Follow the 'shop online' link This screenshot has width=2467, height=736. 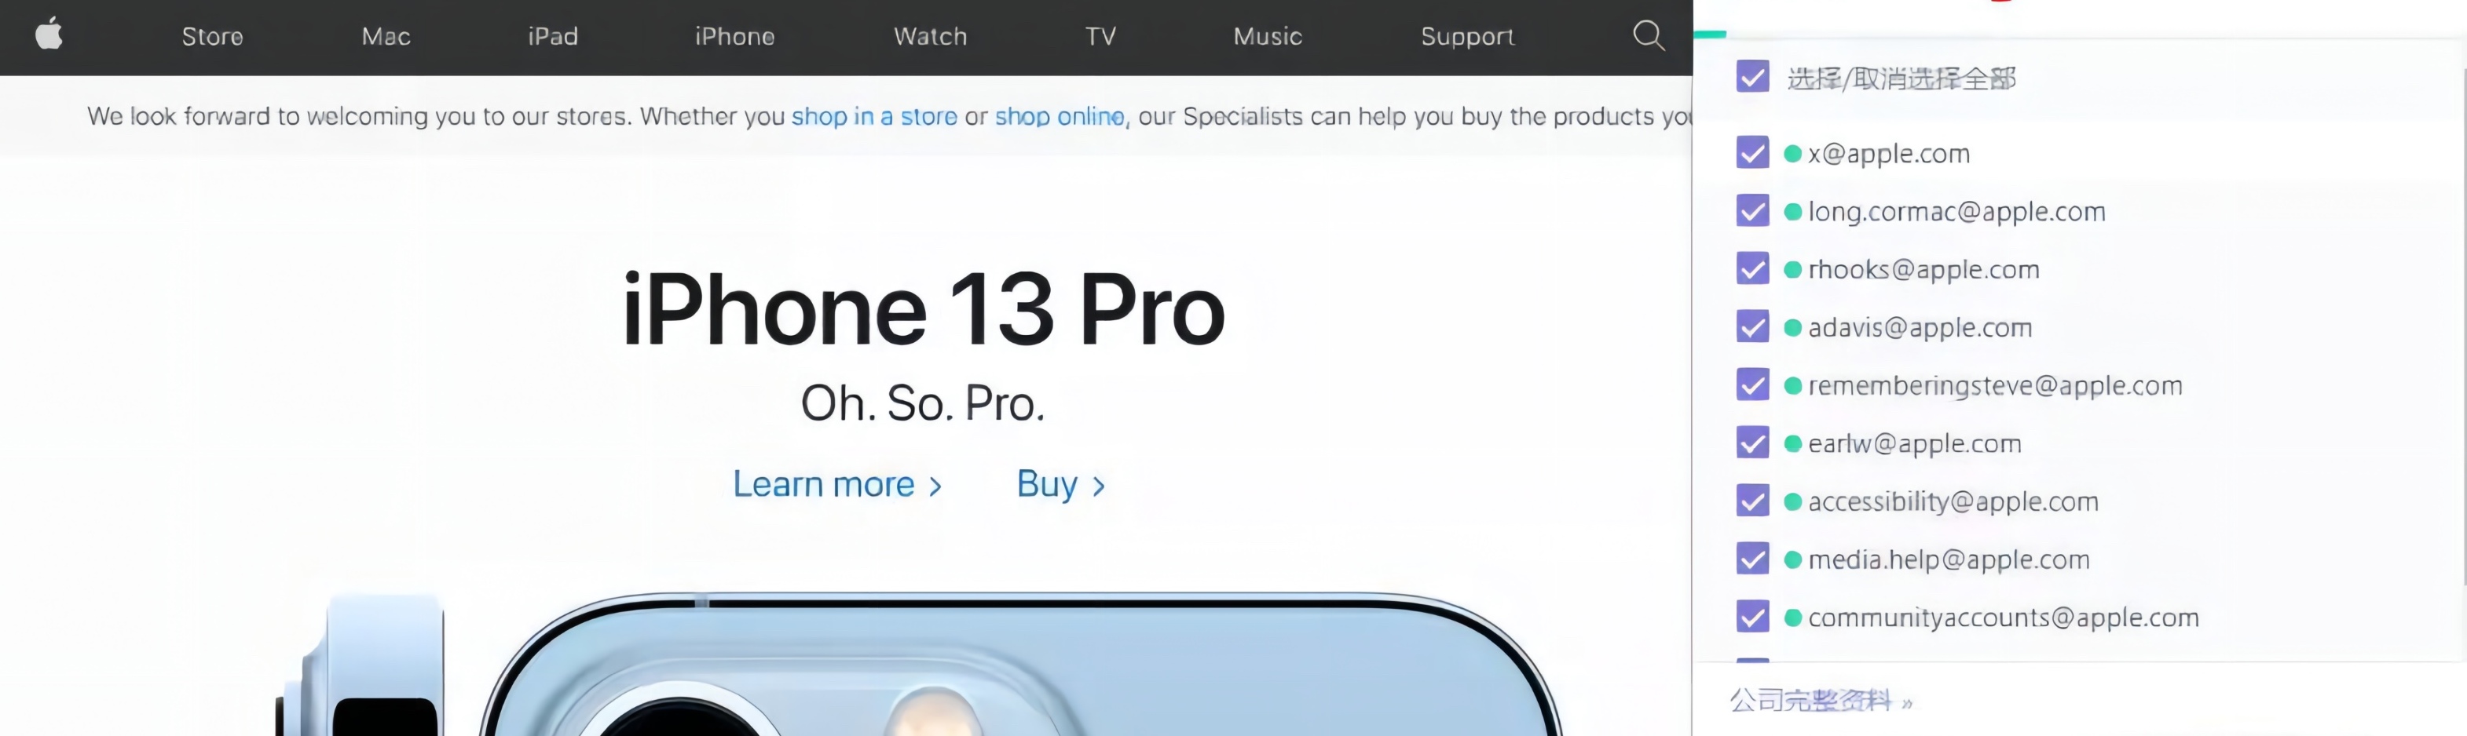pyautogui.click(x=1060, y=117)
